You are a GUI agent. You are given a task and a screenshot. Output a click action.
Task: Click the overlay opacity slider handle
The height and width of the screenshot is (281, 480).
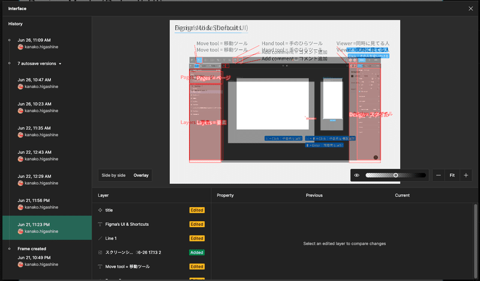coord(395,175)
